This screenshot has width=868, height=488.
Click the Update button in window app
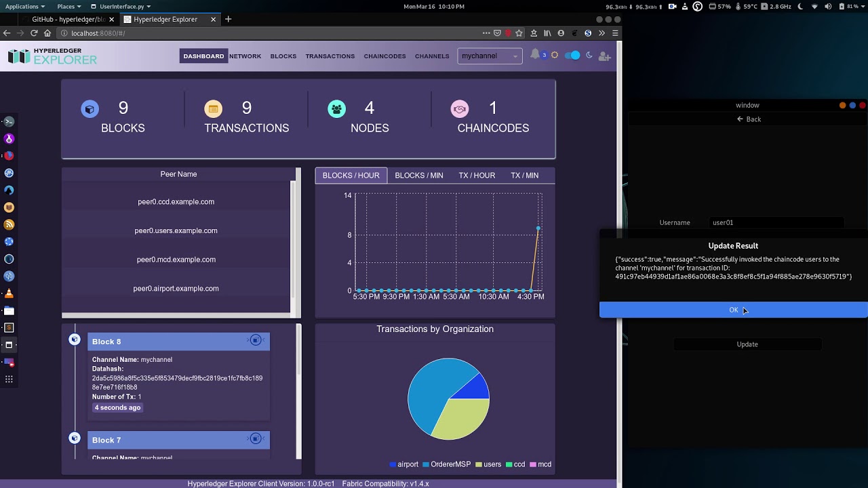click(x=747, y=344)
